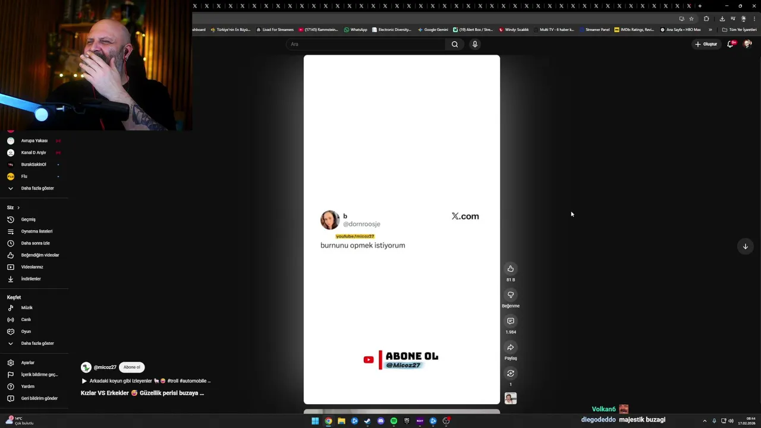Click the Kızlar VS Erkekler Short title
The image size is (761, 428).
142,393
